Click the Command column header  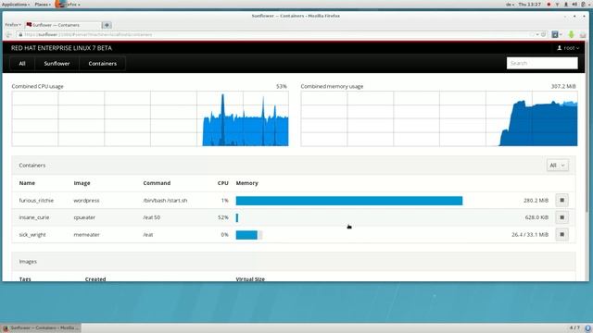[x=157, y=183]
